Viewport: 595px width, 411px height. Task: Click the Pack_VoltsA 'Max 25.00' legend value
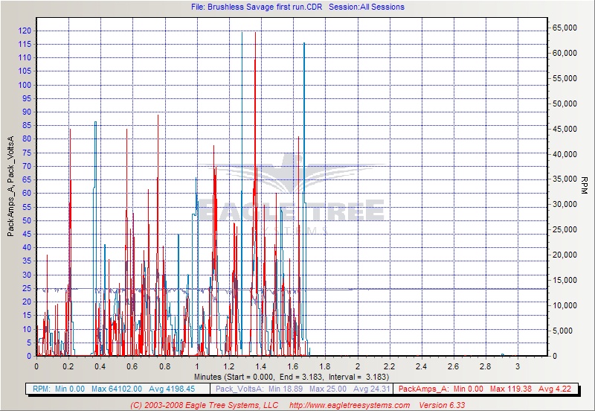(328, 389)
